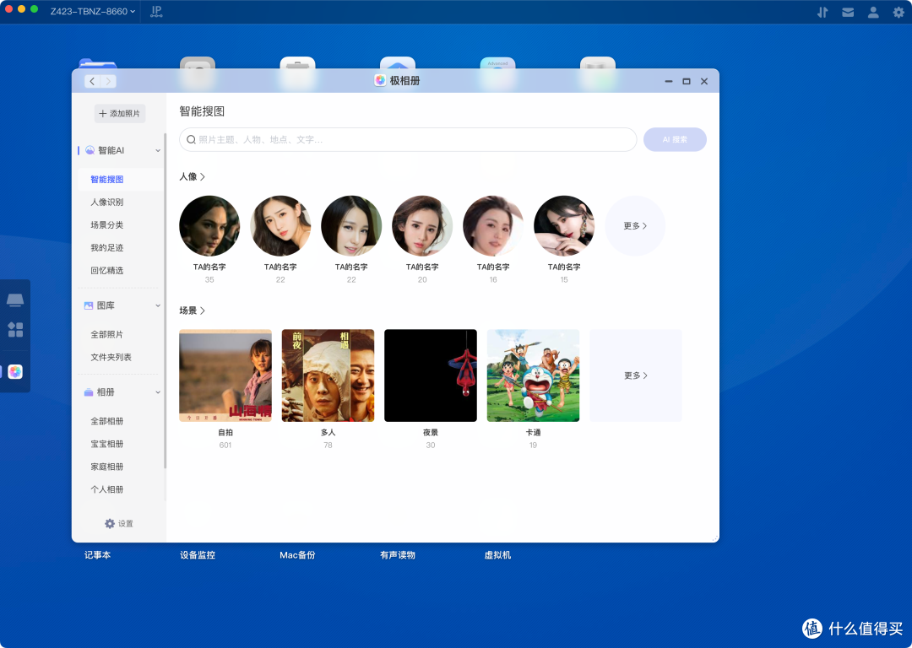Open the portrait with 16 photos
Viewport: 912px width, 648px height.
[x=493, y=226]
